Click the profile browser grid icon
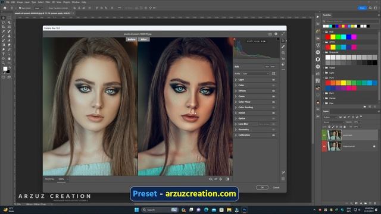The image size is (381, 214). (274, 74)
